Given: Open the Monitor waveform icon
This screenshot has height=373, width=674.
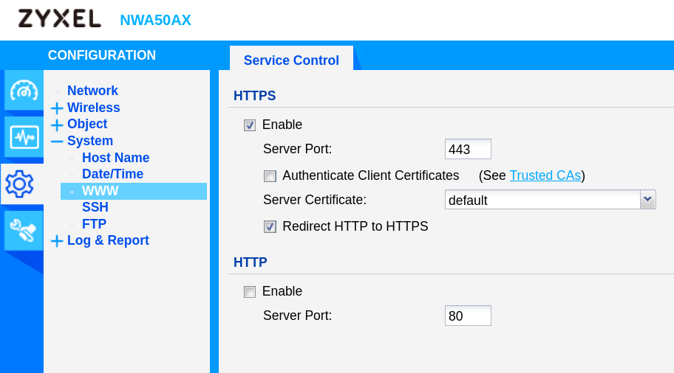Looking at the screenshot, I should click(x=24, y=137).
